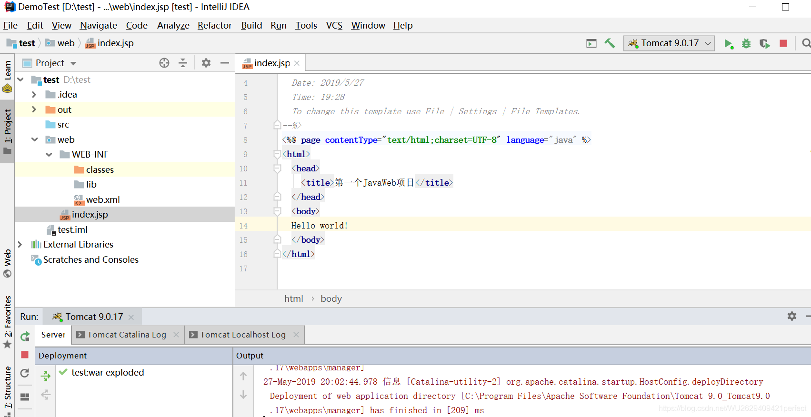The height and width of the screenshot is (417, 811).
Task: Toggle fold marker at body line 13
Action: (277, 211)
